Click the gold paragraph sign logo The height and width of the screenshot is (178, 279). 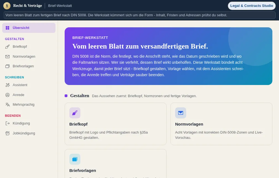7,6
